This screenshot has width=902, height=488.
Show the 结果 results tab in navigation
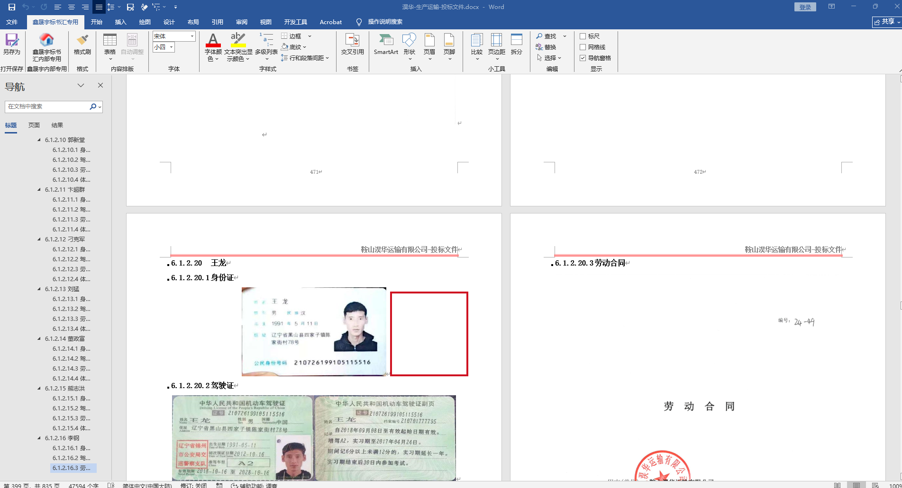pos(57,125)
